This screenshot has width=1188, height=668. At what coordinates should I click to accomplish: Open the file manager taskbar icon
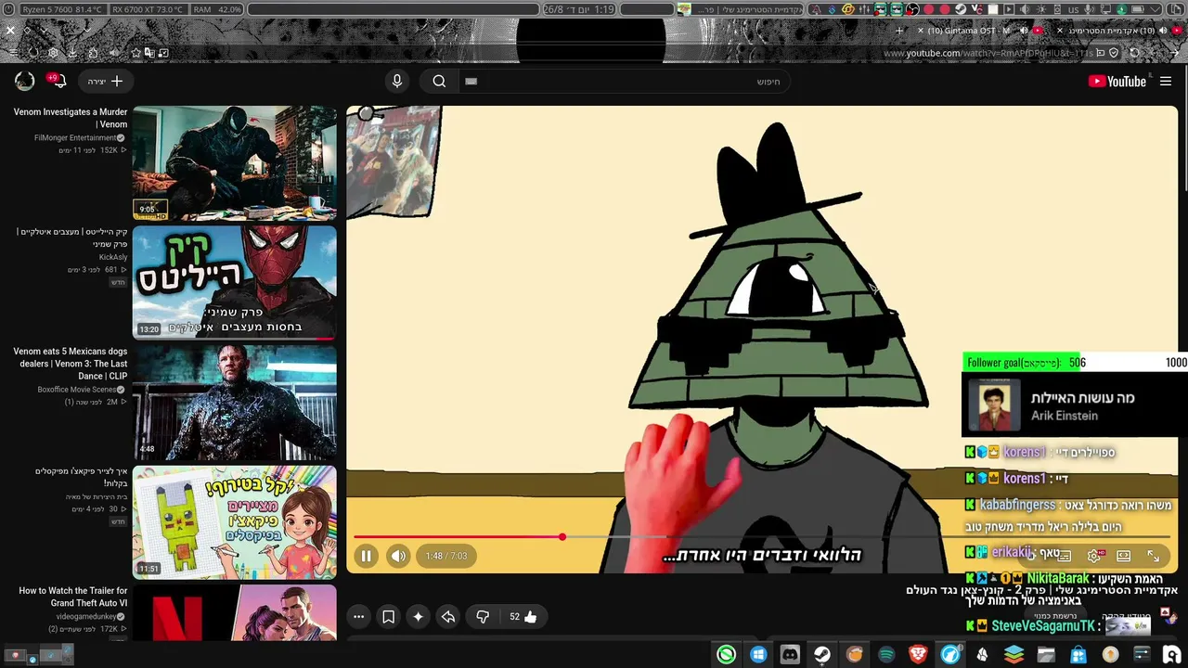tap(1046, 655)
